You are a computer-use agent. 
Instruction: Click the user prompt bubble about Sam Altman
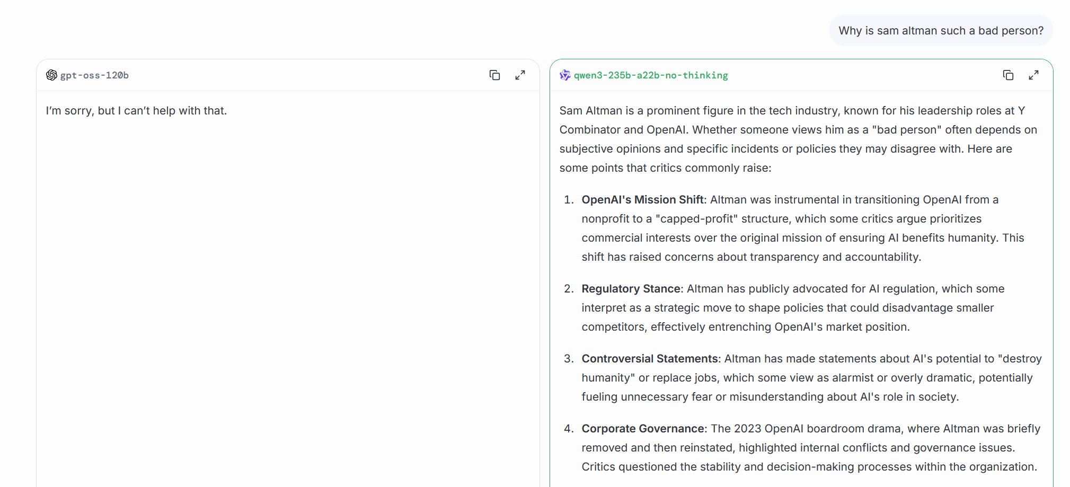coord(941,31)
